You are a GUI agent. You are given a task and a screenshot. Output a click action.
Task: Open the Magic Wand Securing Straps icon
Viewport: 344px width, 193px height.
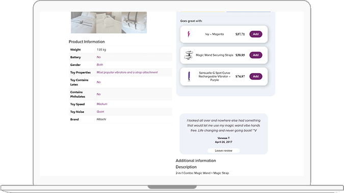point(189,55)
